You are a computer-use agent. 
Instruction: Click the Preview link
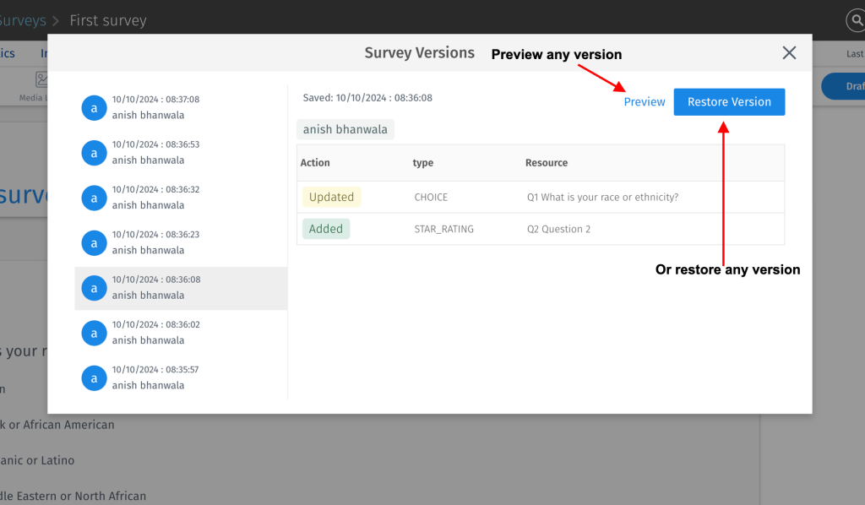(x=645, y=102)
